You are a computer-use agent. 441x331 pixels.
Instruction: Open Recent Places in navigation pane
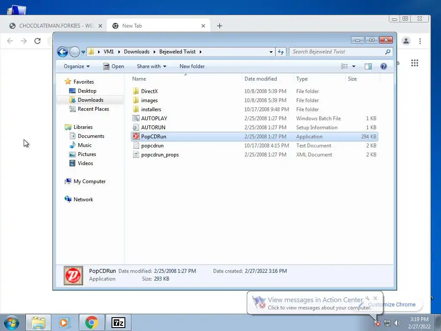click(x=93, y=109)
